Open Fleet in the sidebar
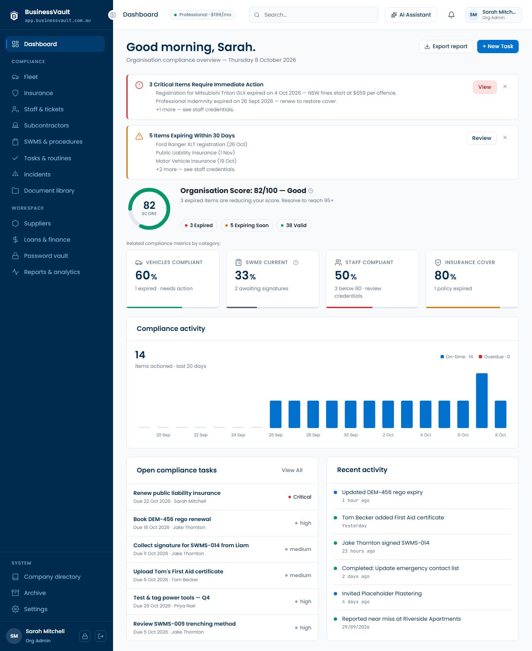The image size is (532, 651). pyautogui.click(x=55, y=77)
